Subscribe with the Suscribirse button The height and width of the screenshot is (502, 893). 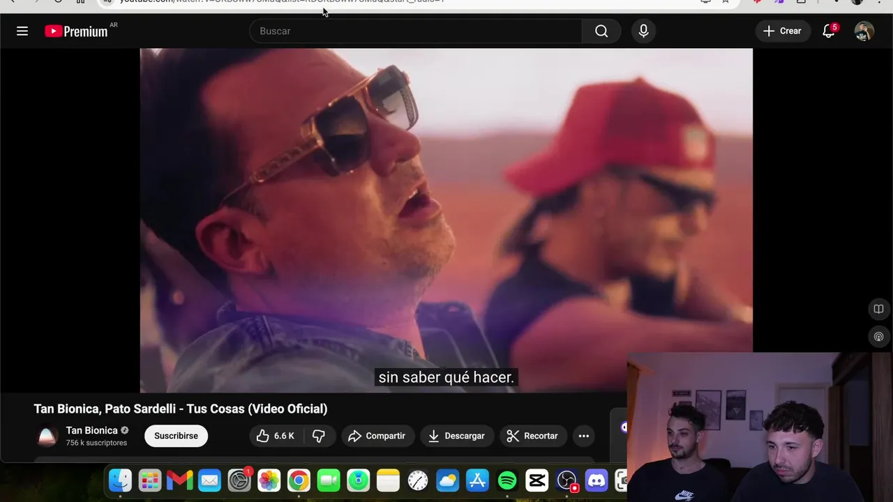coord(176,436)
